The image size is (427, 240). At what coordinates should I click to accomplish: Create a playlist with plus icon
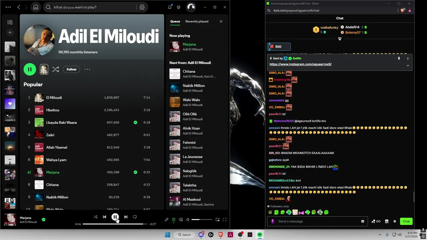pyautogui.click(x=10, y=32)
